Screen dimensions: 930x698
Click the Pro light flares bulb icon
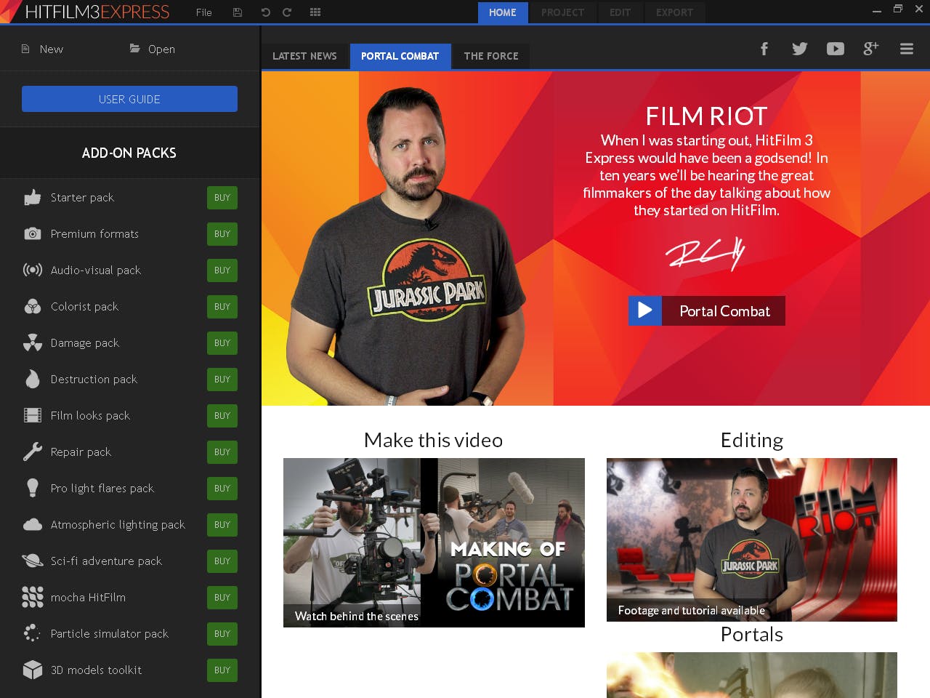coord(33,488)
